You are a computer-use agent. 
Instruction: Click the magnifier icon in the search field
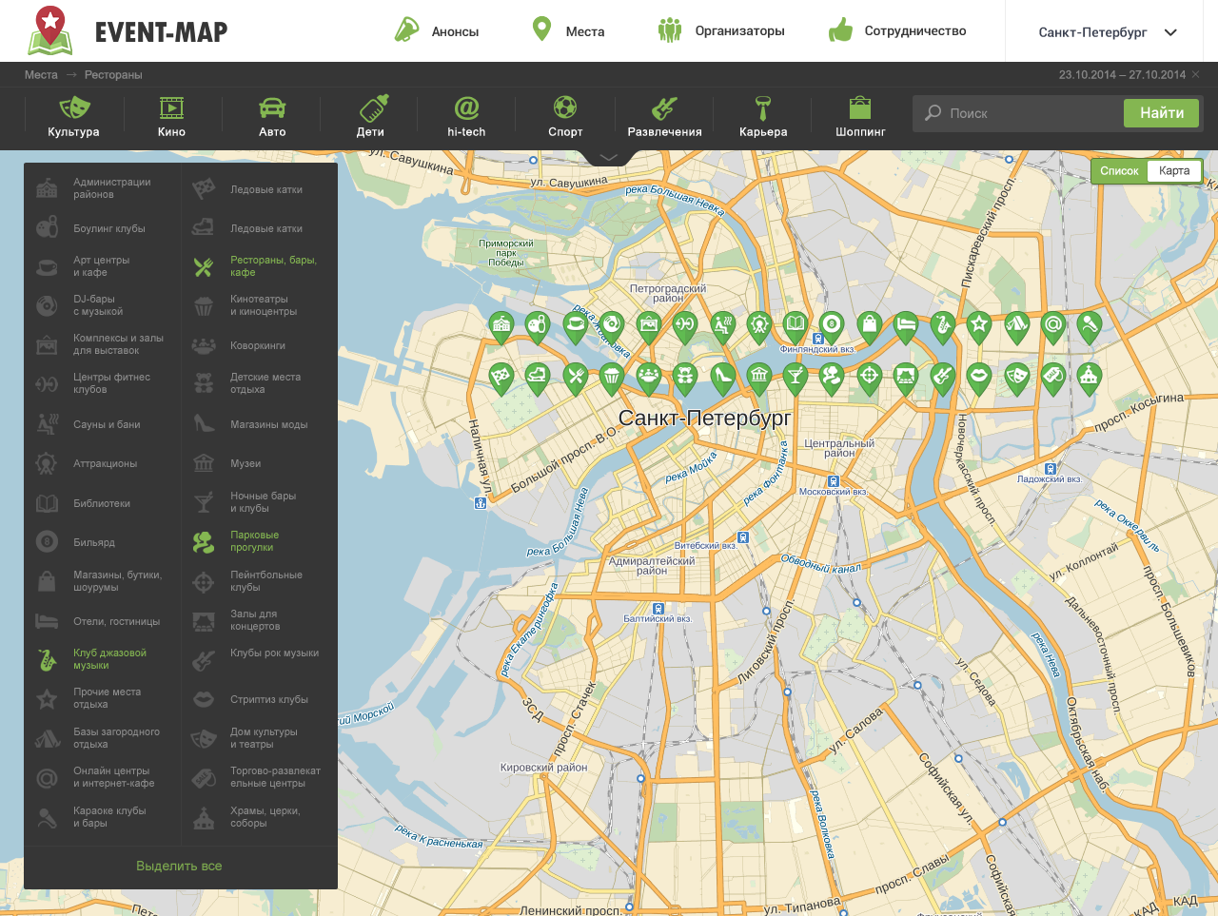tap(933, 113)
